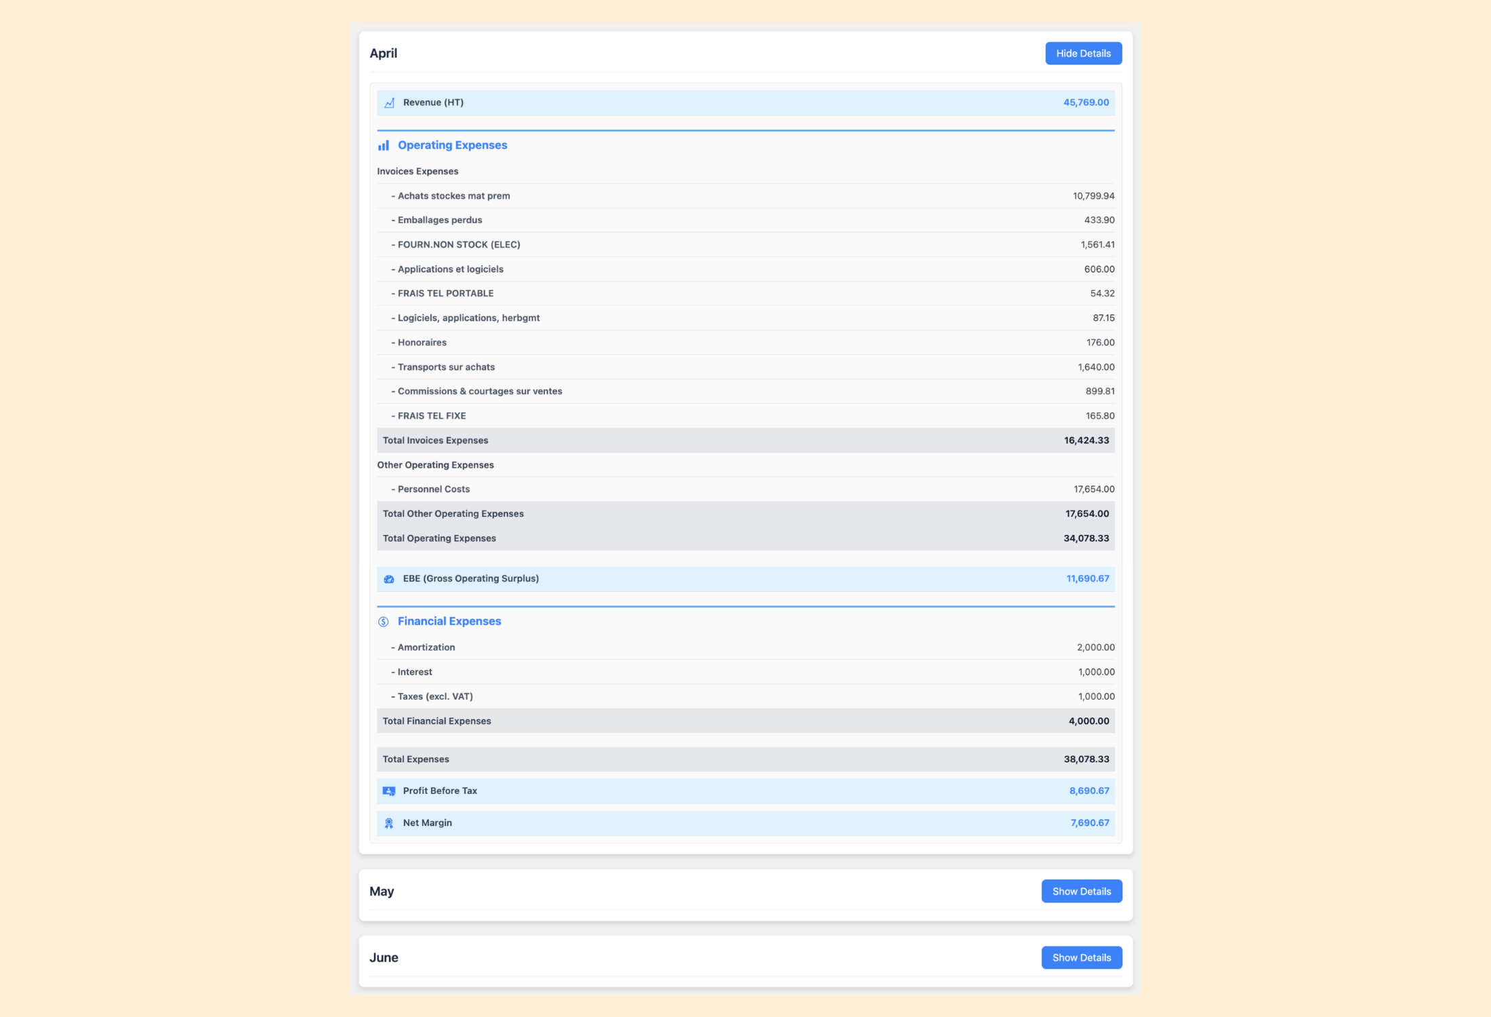Click amount 10,799.94
Image resolution: width=1491 pixels, height=1017 pixels.
point(1093,196)
